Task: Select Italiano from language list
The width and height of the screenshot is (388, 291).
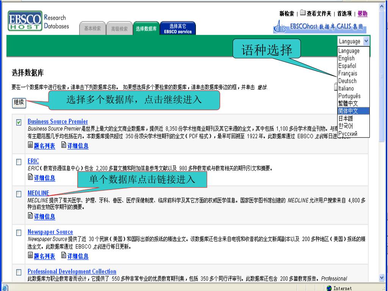Action: tap(354, 88)
